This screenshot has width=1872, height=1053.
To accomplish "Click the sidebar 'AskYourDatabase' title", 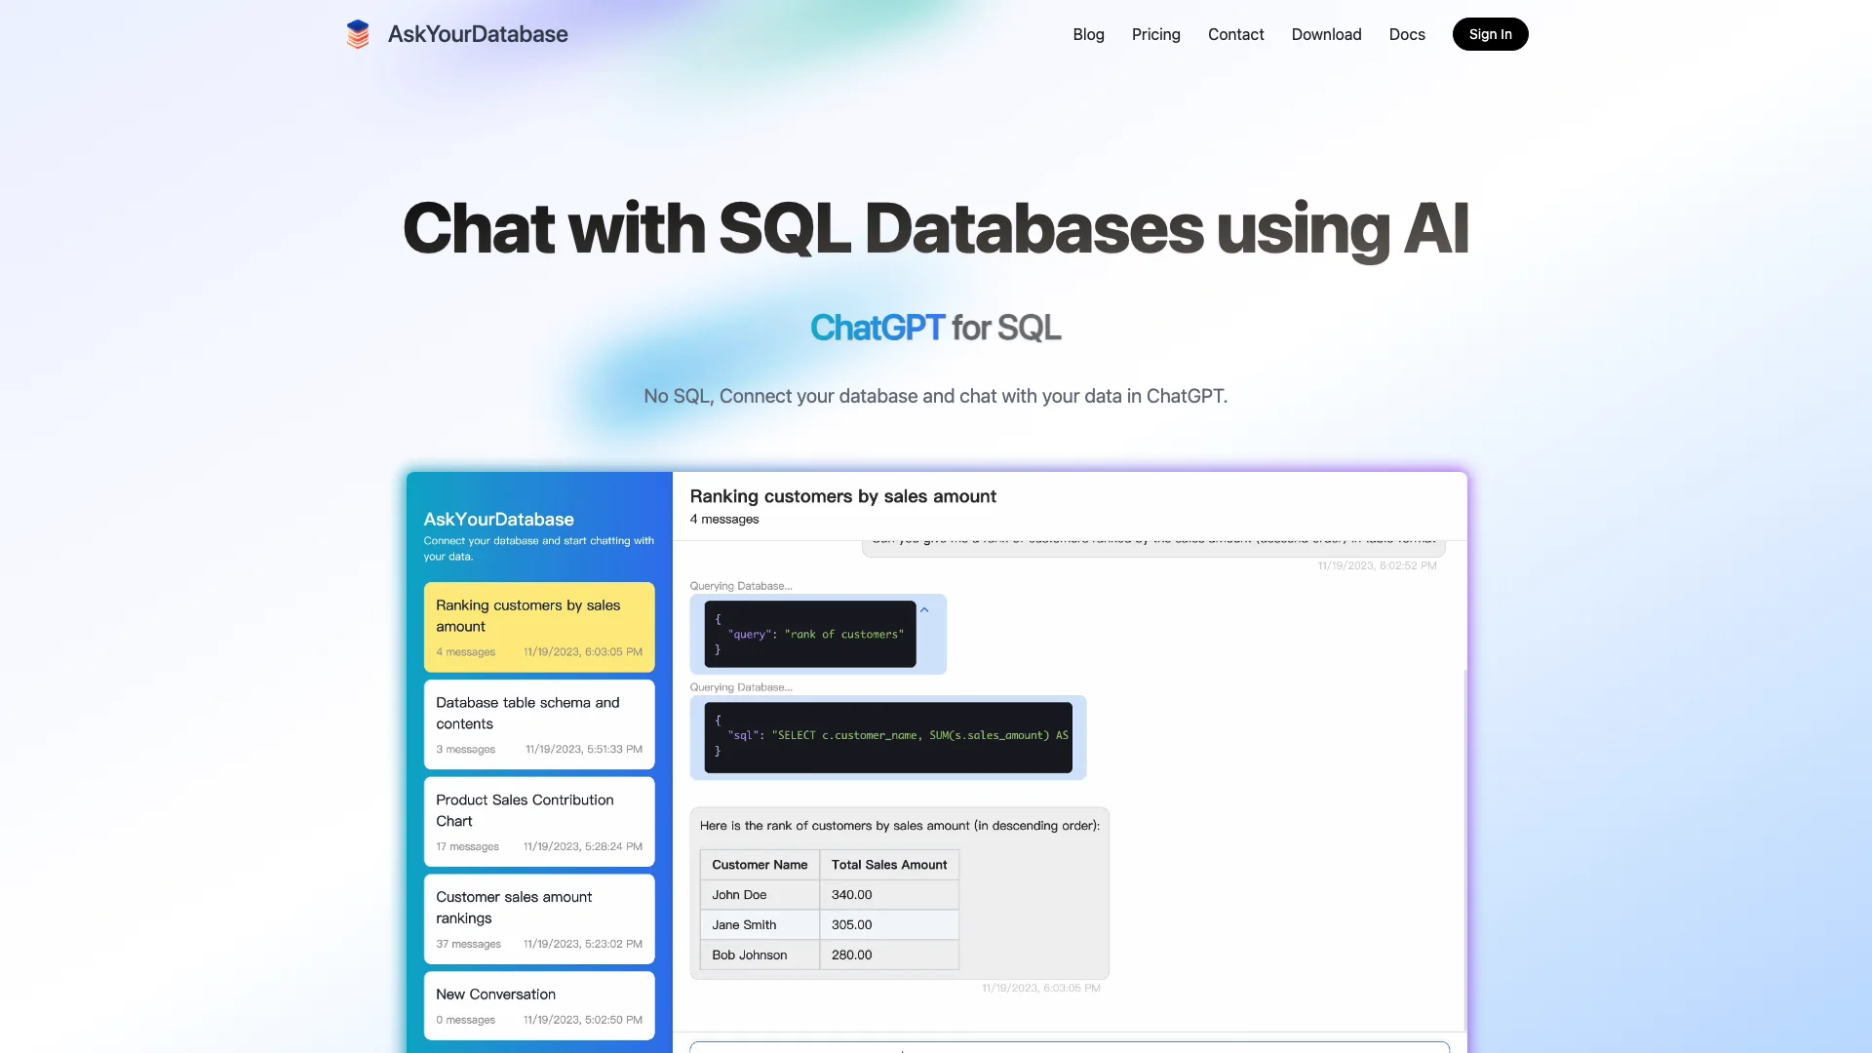I will pos(498,520).
